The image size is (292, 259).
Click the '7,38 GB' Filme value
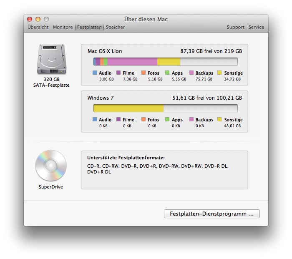[130, 79]
